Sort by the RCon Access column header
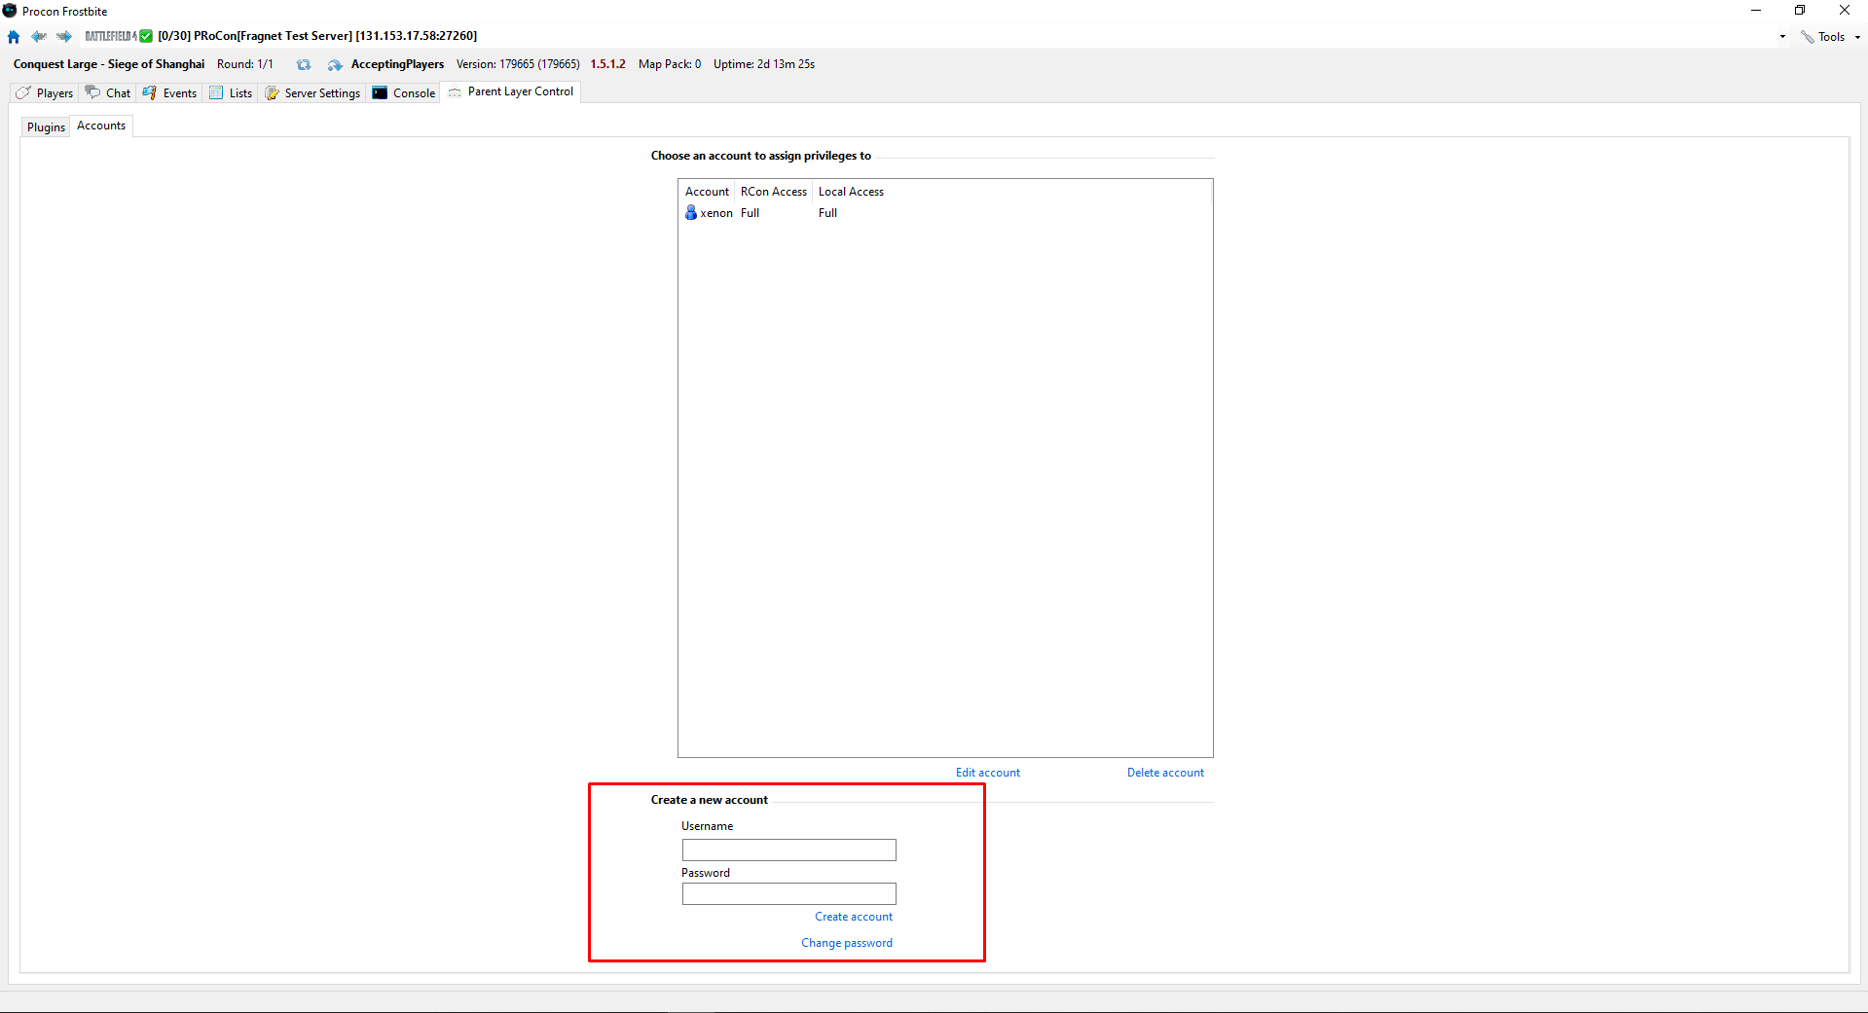Screen dimensions: 1868x1013 pos(774,192)
